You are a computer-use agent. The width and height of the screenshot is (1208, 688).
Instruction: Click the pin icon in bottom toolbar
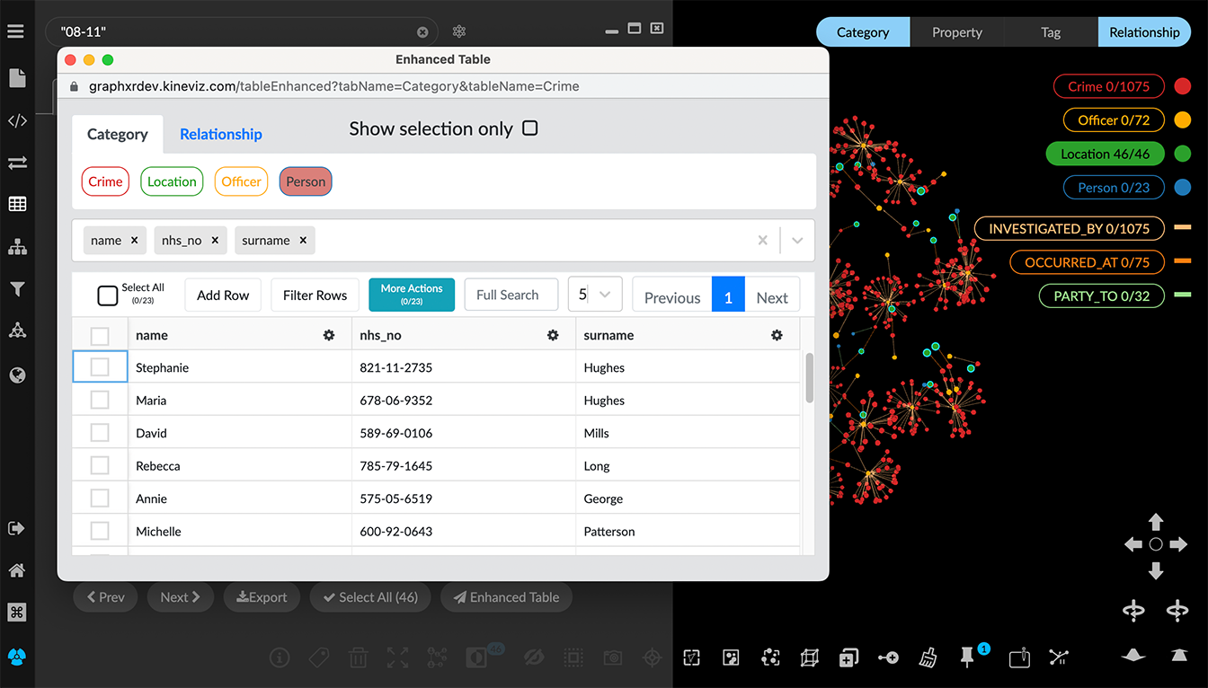[967, 658]
